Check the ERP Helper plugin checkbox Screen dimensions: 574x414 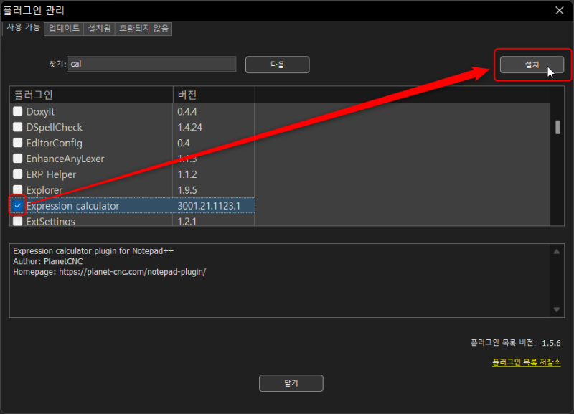pyautogui.click(x=17, y=174)
